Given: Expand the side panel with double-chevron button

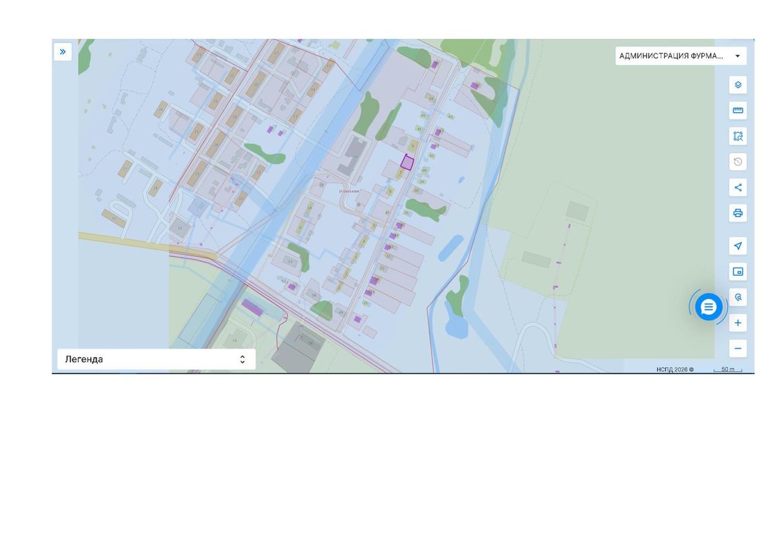Looking at the screenshot, I should 62,52.
